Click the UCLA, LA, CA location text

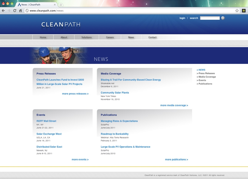[43, 138]
